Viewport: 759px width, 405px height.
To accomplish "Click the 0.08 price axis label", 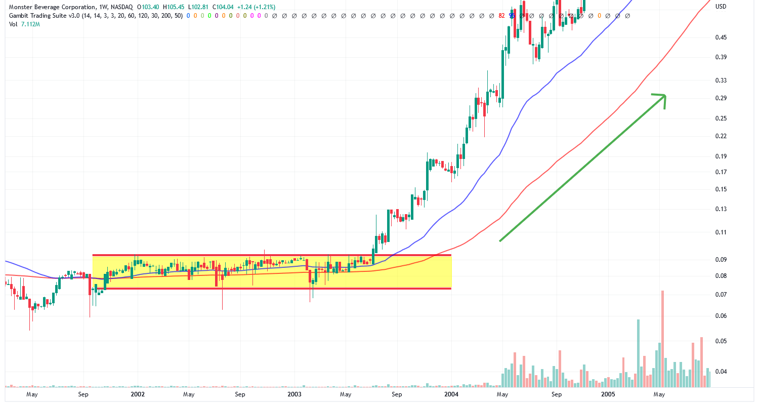I will [721, 276].
